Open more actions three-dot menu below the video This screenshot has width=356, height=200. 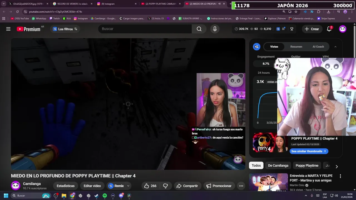click(241, 186)
